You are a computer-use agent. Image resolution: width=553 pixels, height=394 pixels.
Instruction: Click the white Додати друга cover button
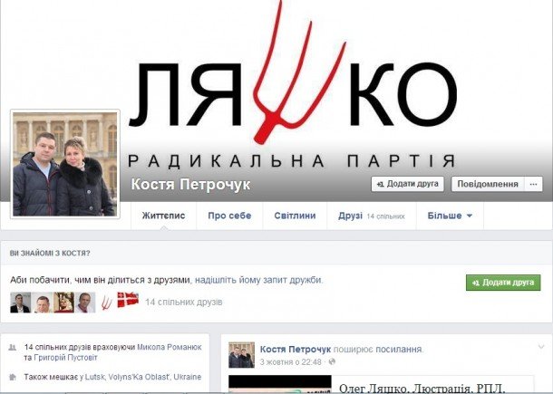tap(407, 184)
